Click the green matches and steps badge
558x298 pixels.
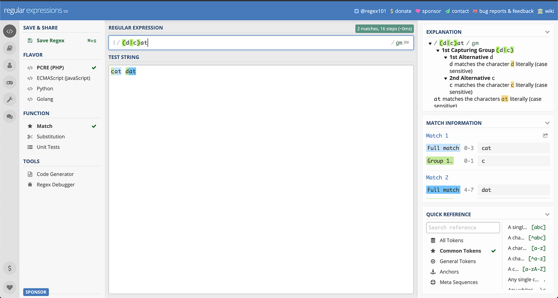click(x=384, y=29)
